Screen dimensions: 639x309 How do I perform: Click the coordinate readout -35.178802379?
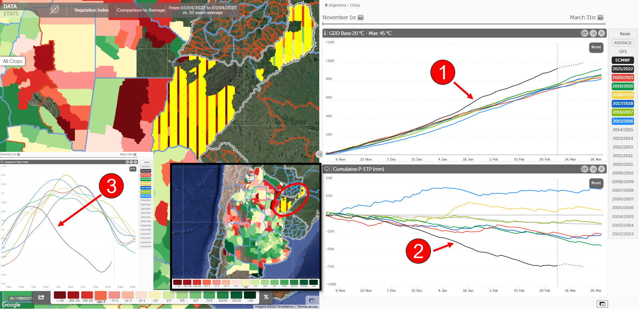(x=21, y=298)
